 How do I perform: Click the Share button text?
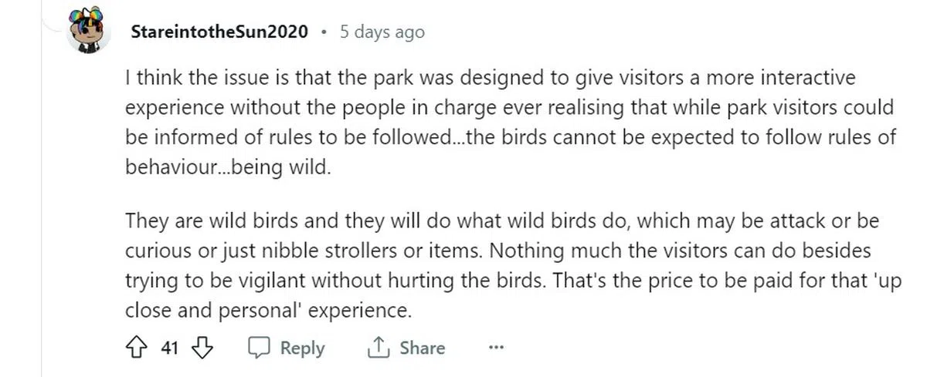(x=422, y=348)
